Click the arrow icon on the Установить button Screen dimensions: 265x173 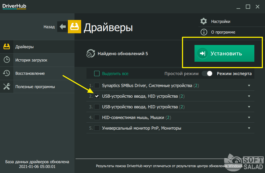pos(202,53)
